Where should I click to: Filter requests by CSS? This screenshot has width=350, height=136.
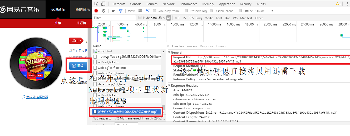[x=191, y=18]
